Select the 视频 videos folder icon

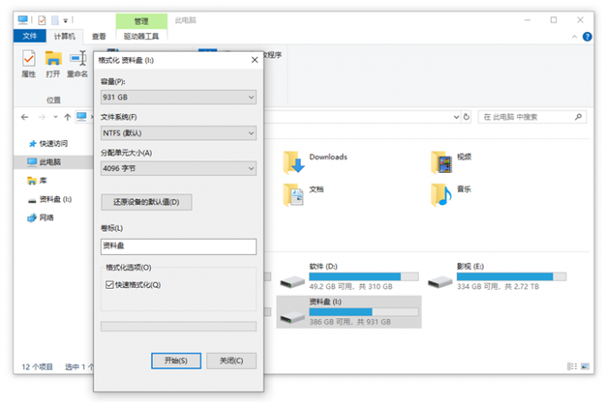(x=441, y=162)
